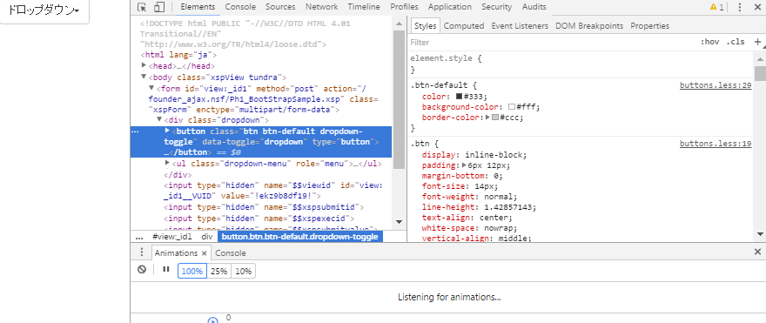Image resolution: width=766 pixels, height=323 pixels.
Task: Toggle the :hov element state panel
Action: pyautogui.click(x=709, y=42)
